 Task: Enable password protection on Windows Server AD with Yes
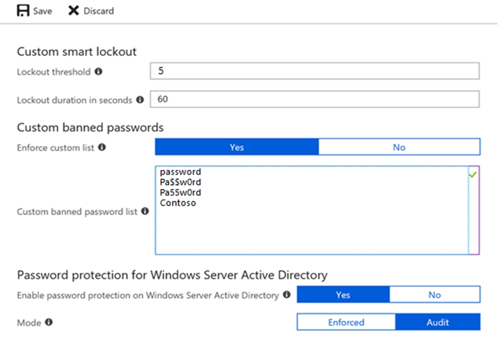[343, 295]
